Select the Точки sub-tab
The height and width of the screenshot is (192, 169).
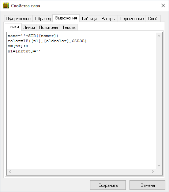13,27
